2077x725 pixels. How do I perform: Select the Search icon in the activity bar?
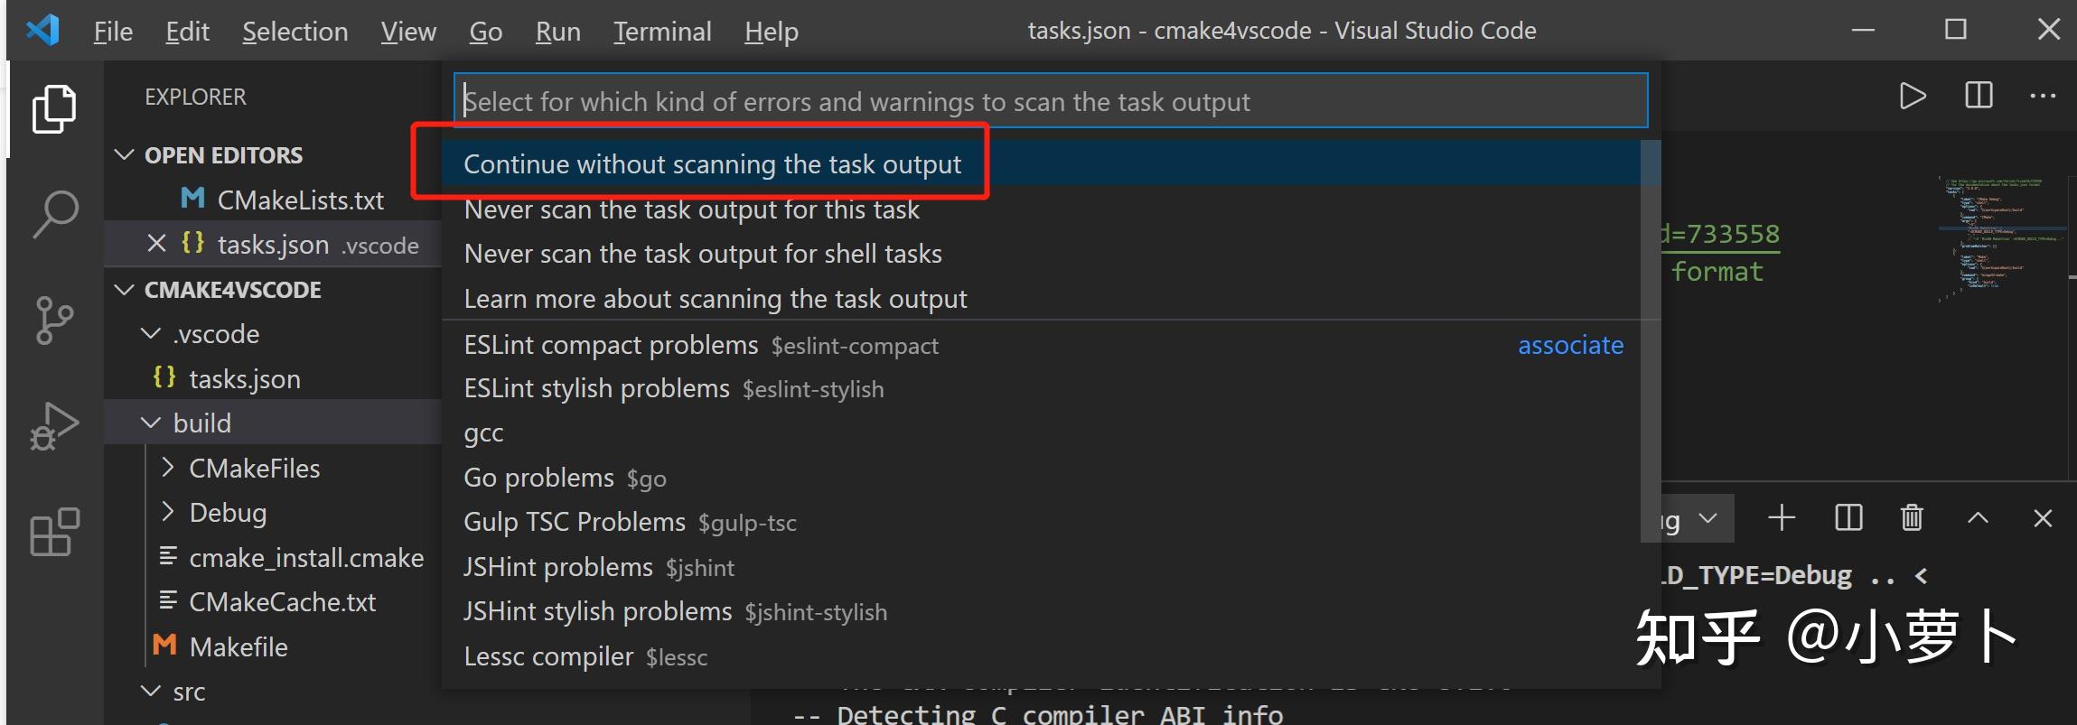pyautogui.click(x=51, y=213)
